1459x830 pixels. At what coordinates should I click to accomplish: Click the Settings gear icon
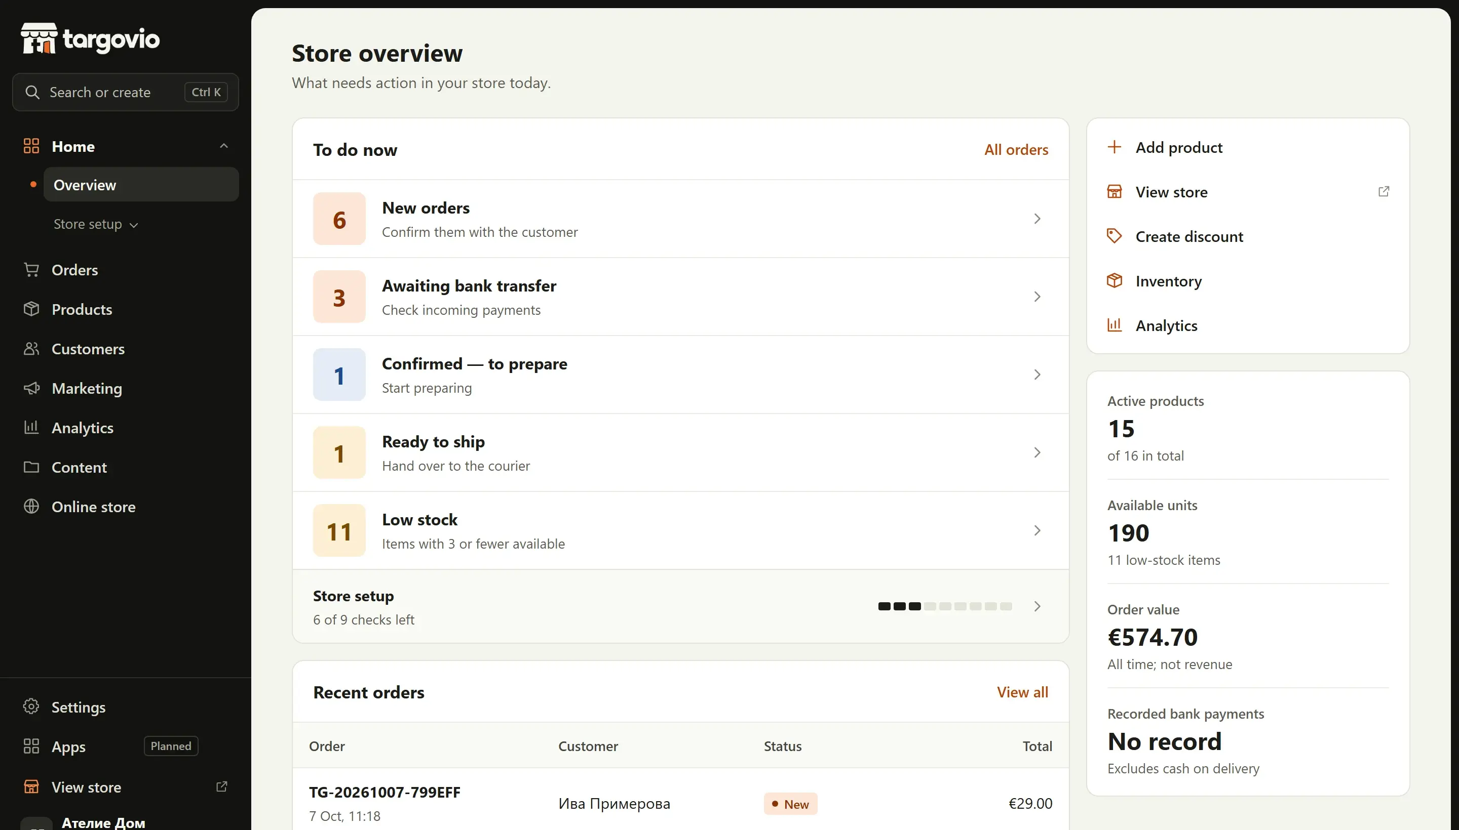[31, 707]
